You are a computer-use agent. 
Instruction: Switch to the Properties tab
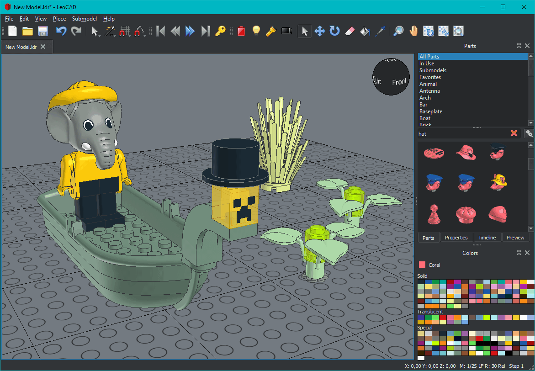(x=456, y=238)
